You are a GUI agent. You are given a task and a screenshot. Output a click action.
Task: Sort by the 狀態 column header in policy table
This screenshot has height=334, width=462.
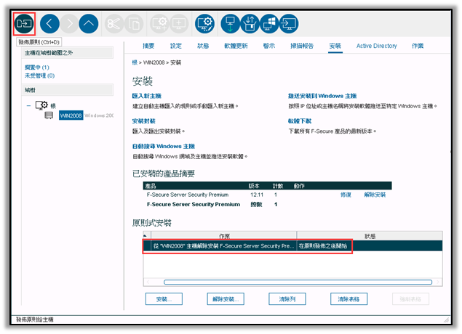(370, 236)
